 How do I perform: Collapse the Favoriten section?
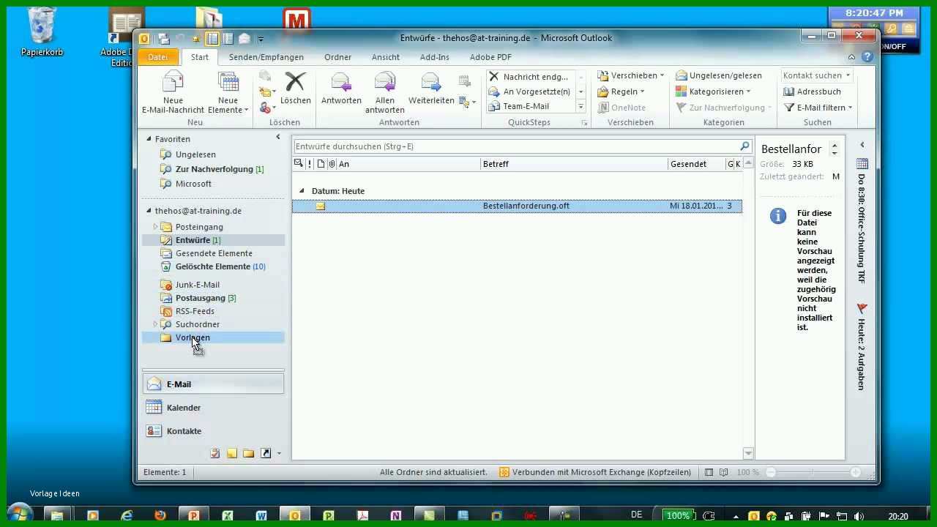[149, 139]
